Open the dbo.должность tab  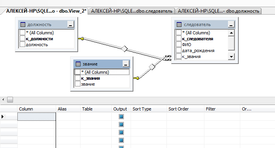coord(218,11)
